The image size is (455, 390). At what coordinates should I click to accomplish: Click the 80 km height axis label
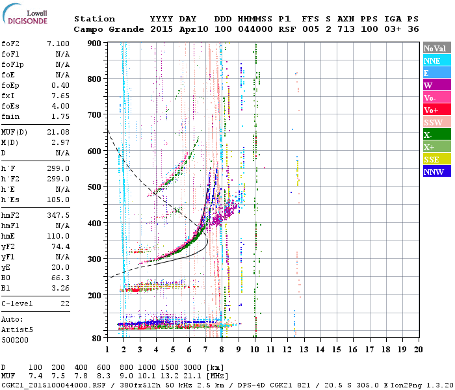(97, 338)
